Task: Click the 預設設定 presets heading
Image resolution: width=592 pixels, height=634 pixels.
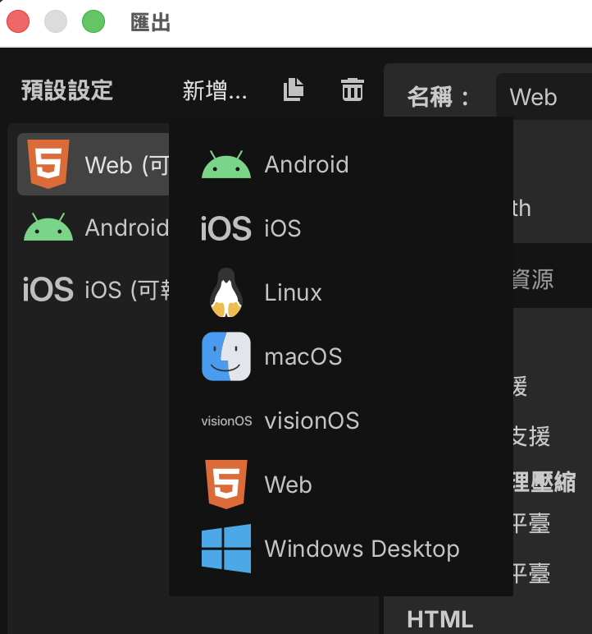Action: tap(67, 90)
